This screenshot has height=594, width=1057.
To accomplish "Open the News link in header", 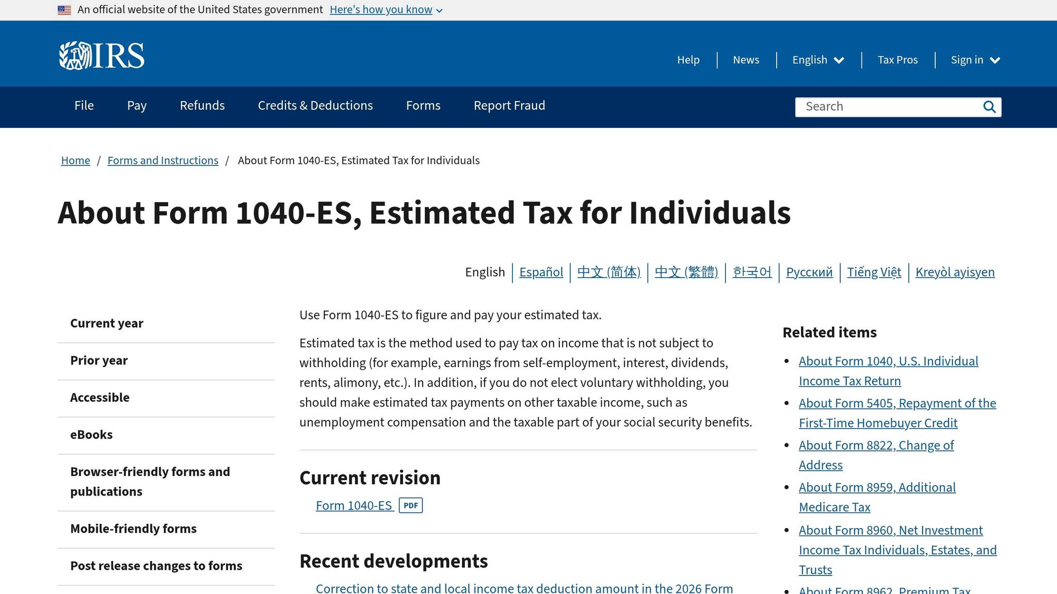I will click(746, 60).
